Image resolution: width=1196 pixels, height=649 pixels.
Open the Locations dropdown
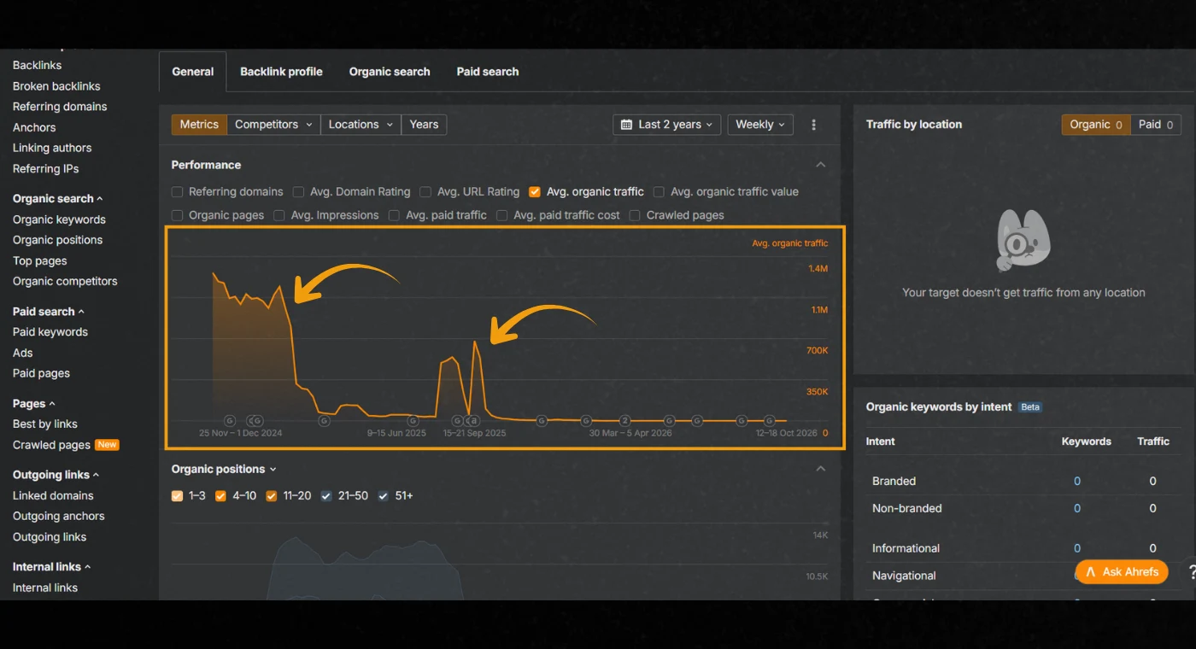pos(361,125)
